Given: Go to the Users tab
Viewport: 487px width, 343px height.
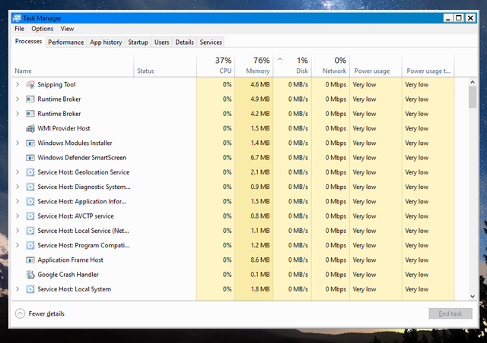Looking at the screenshot, I should pos(162,42).
